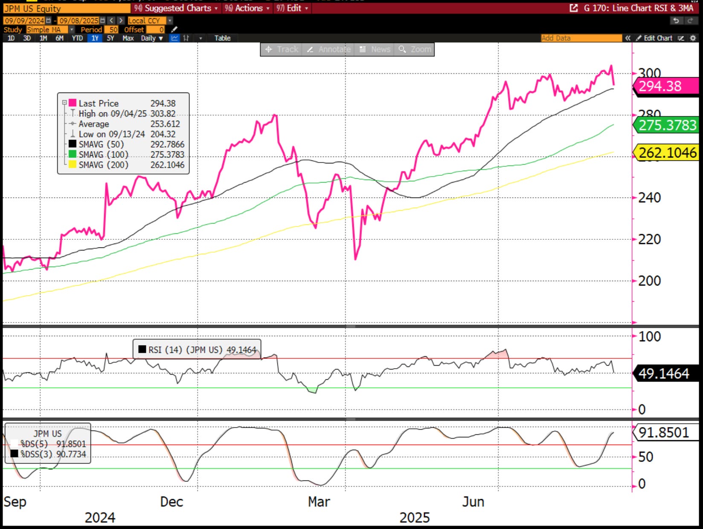
Task: Open chart settings gear icon
Action: click(x=693, y=38)
